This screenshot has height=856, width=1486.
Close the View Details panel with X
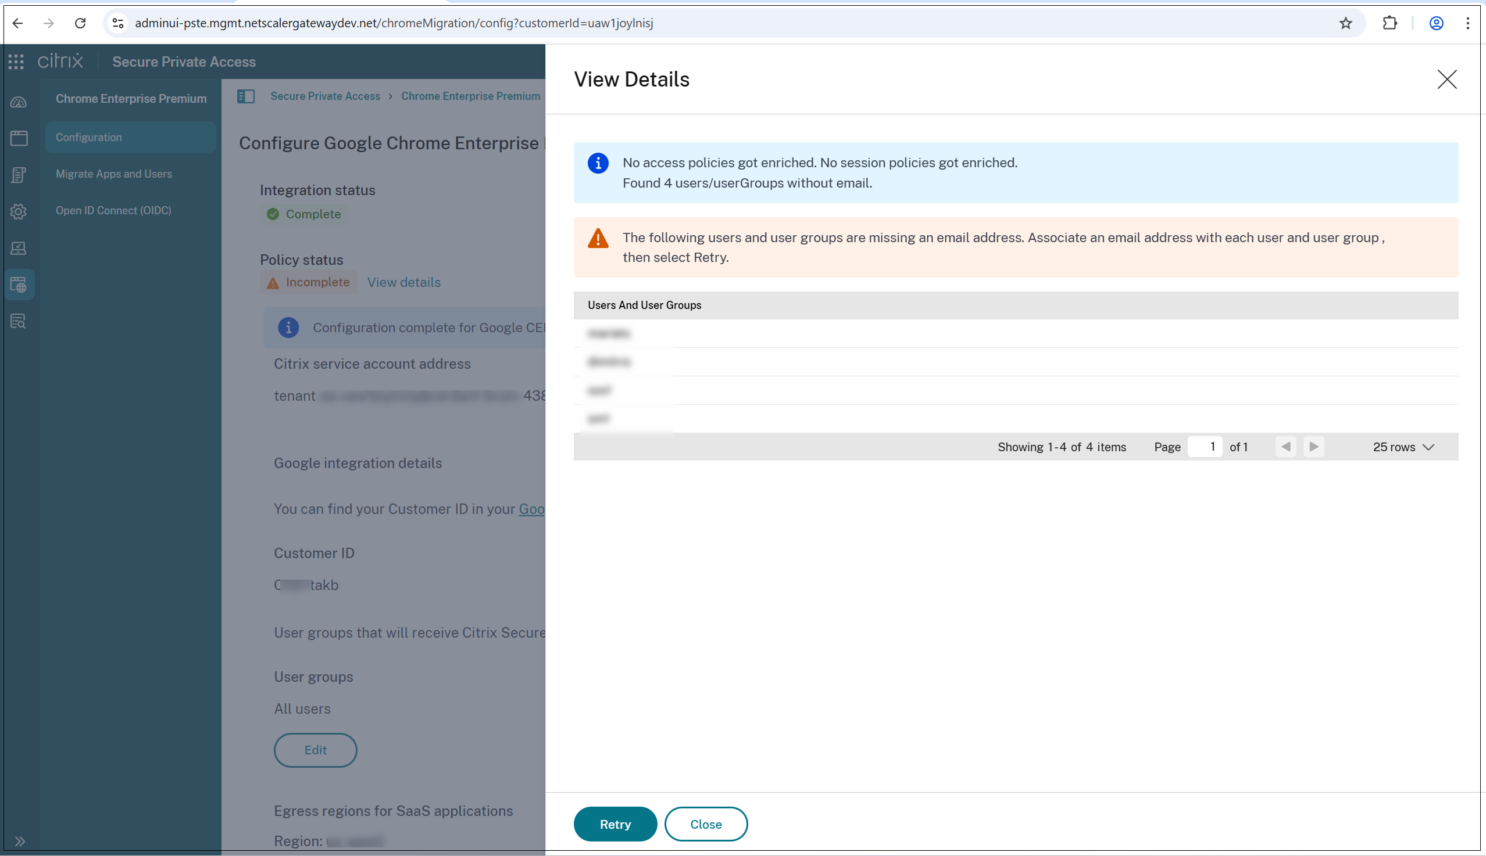tap(1446, 80)
